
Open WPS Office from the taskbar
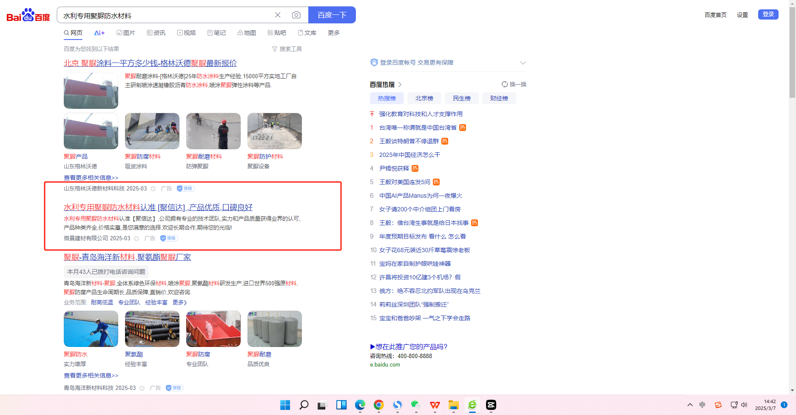[x=435, y=405]
